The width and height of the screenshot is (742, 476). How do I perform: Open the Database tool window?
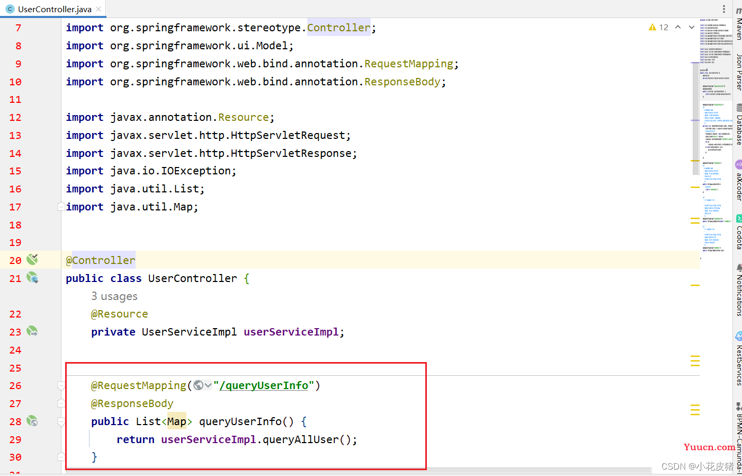[x=739, y=125]
